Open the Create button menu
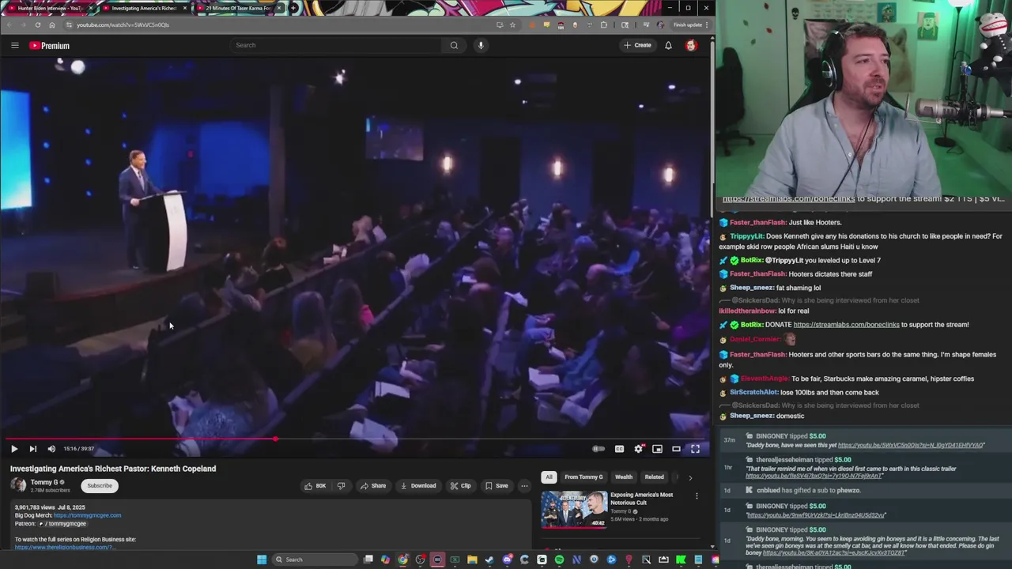The height and width of the screenshot is (569, 1012). tap(637, 45)
